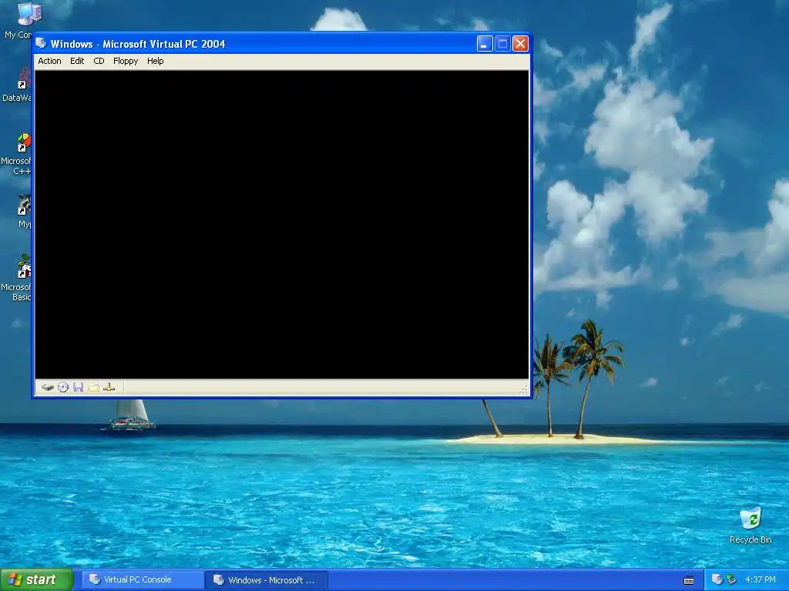The height and width of the screenshot is (591, 789).
Task: Click the Virtual PC title bar icon
Action: 42,44
